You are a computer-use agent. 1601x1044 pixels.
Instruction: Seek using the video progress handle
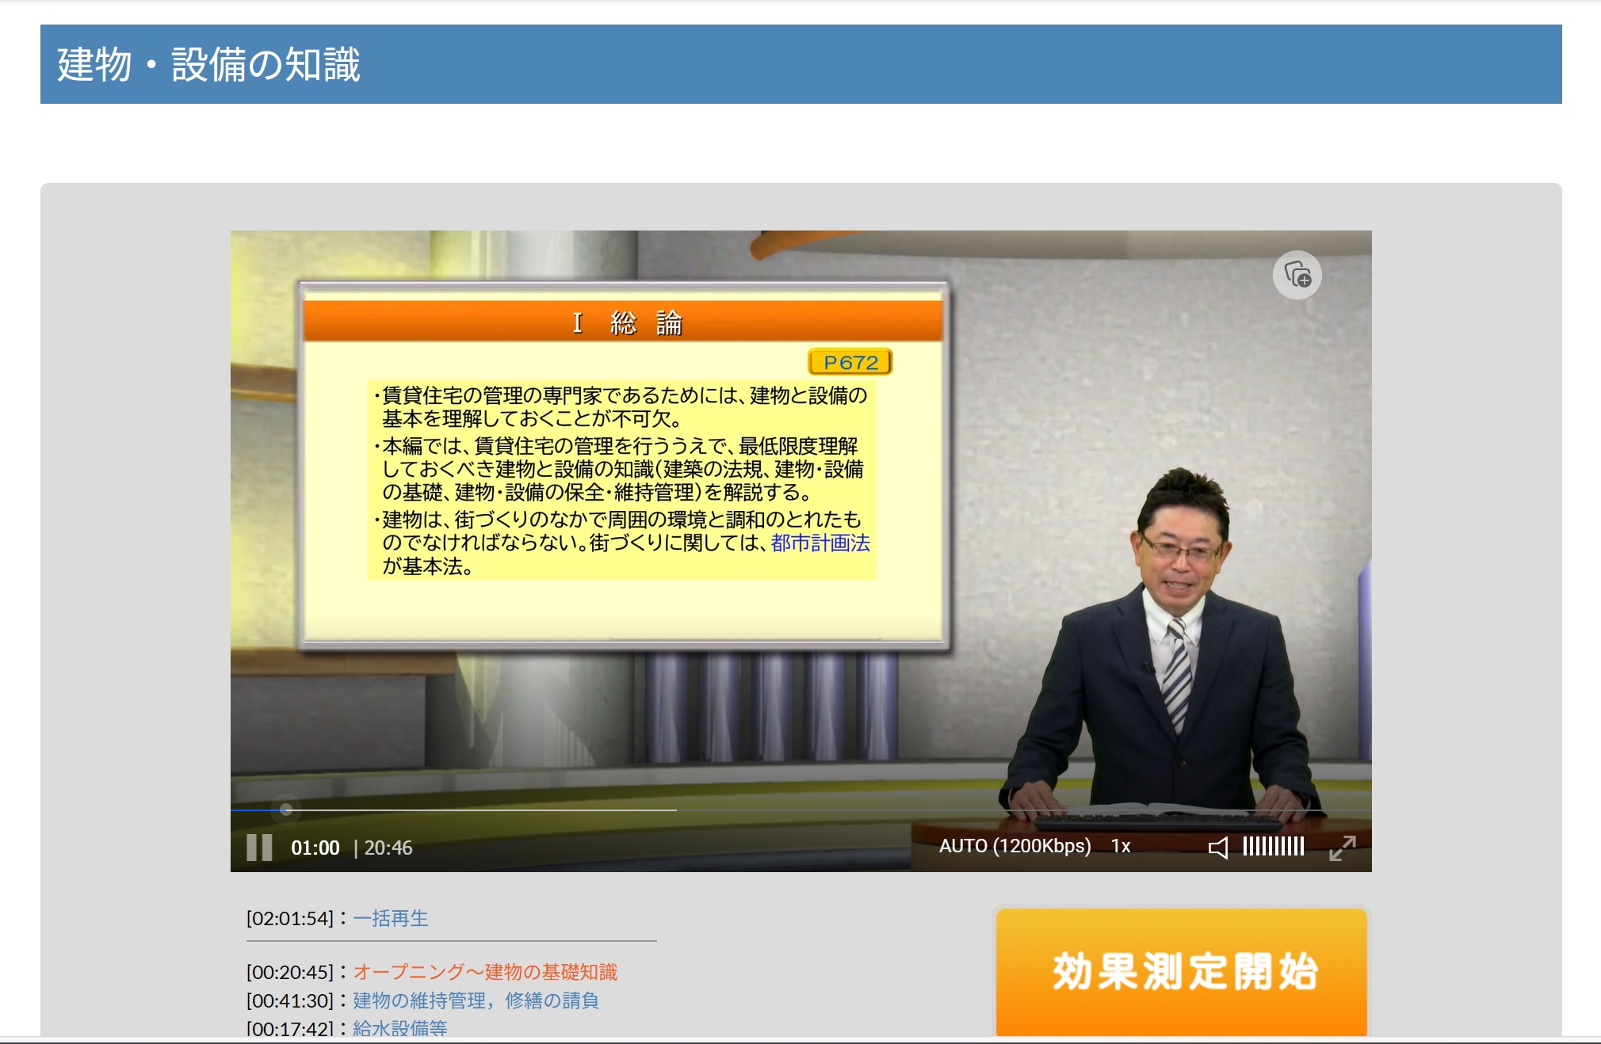[x=286, y=810]
